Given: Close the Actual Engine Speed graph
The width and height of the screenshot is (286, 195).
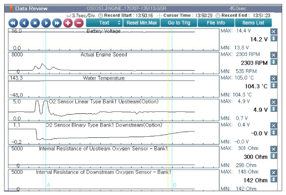Looking at the screenshot, I should click(274, 55).
